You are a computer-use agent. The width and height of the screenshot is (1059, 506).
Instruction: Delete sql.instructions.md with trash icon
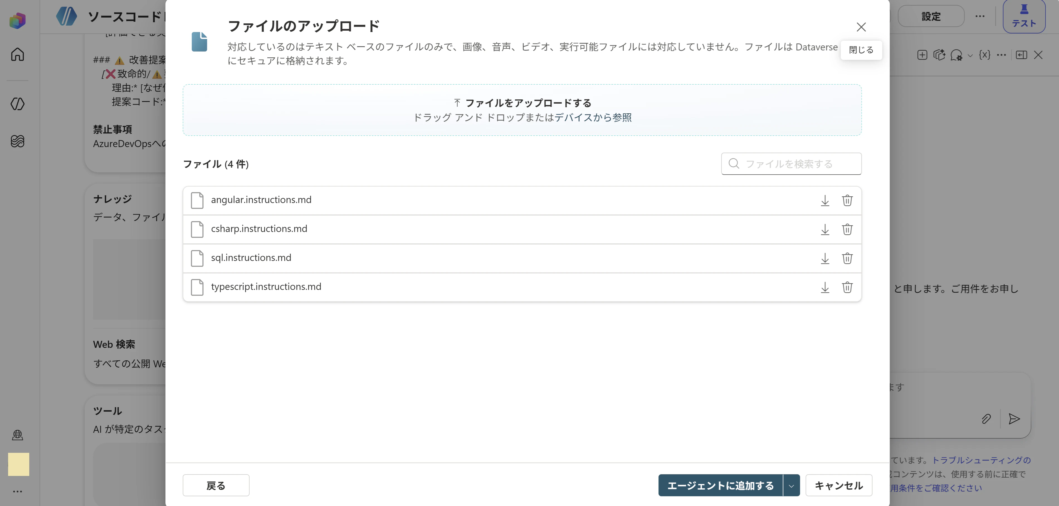pos(847,258)
